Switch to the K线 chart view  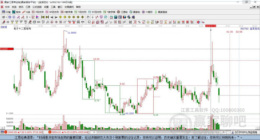pos(26,12)
